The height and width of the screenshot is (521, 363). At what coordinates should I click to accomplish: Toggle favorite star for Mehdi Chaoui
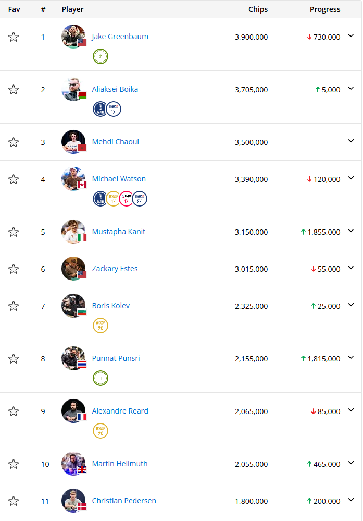pyautogui.click(x=14, y=142)
